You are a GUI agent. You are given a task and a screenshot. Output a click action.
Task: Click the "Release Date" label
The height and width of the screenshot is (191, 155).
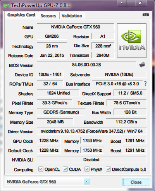21,56
